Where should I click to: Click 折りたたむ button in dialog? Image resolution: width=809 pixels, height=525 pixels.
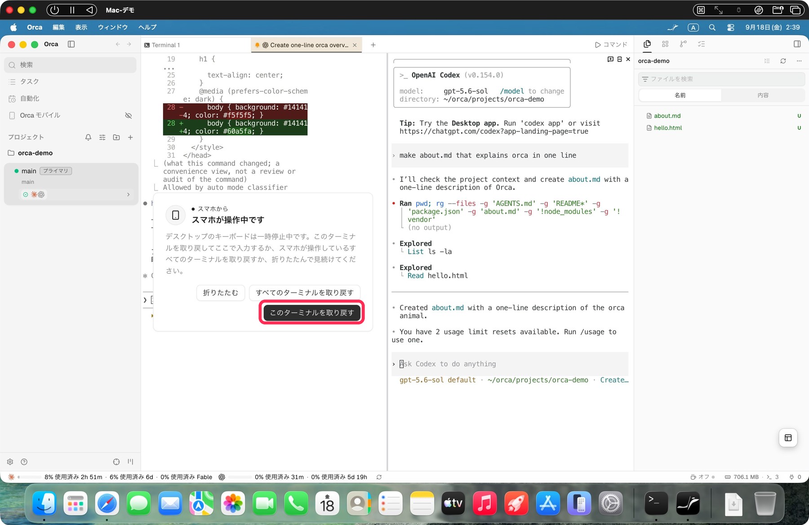click(x=221, y=292)
